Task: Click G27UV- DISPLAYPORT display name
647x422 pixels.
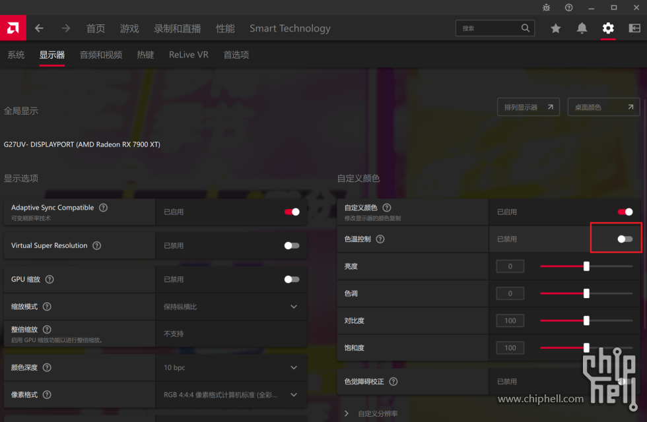Action: (x=82, y=144)
